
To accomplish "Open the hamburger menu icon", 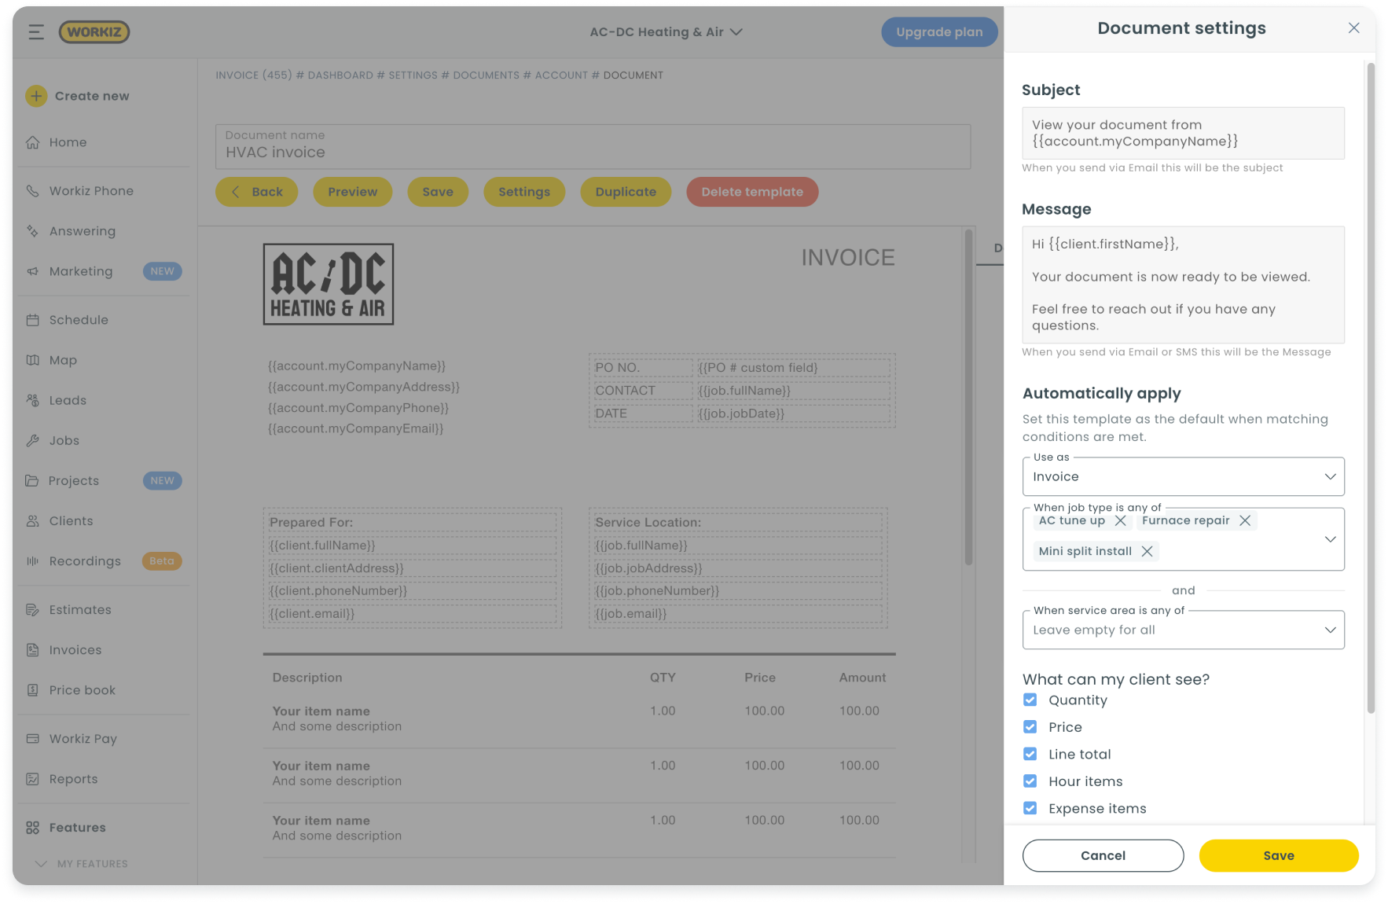I will tap(36, 32).
